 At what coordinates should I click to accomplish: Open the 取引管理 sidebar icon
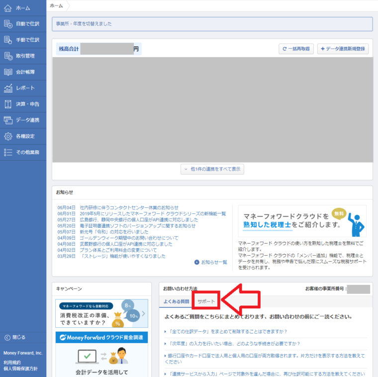coord(8,56)
